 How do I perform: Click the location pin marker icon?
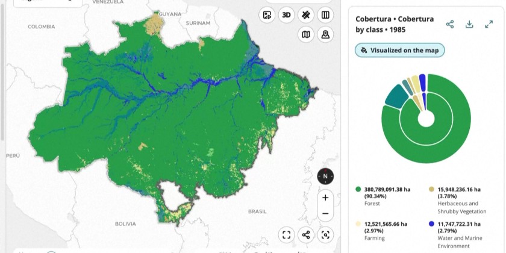325,34
